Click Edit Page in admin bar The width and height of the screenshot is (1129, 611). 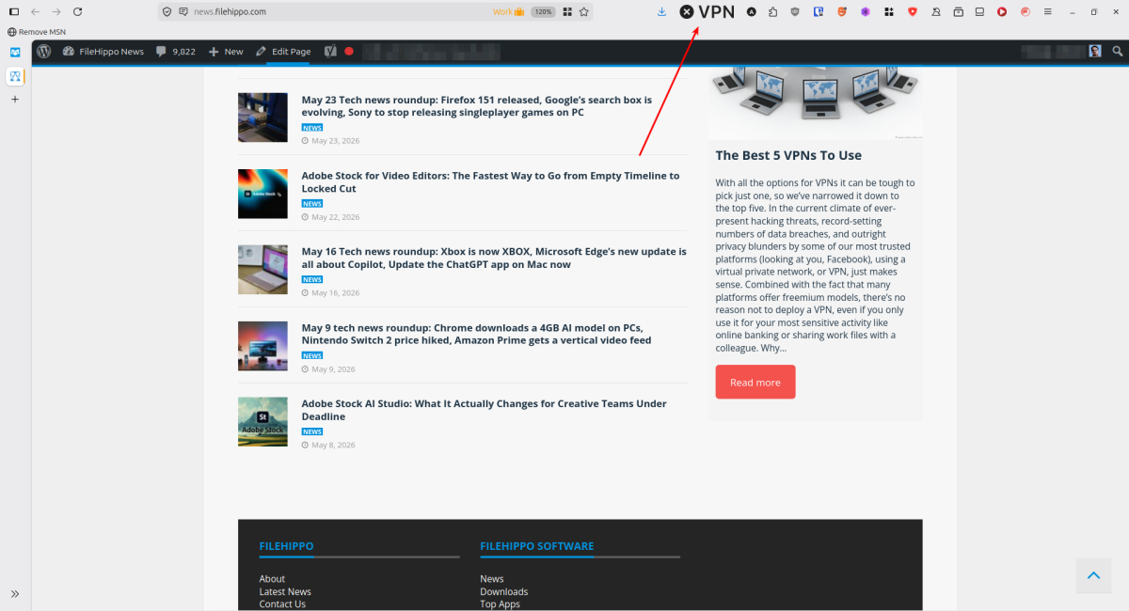pos(283,51)
